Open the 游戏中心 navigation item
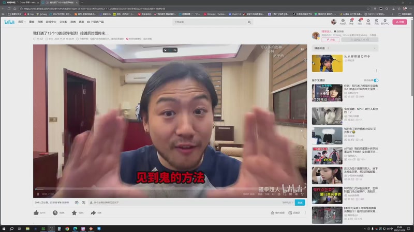 tap(51, 22)
